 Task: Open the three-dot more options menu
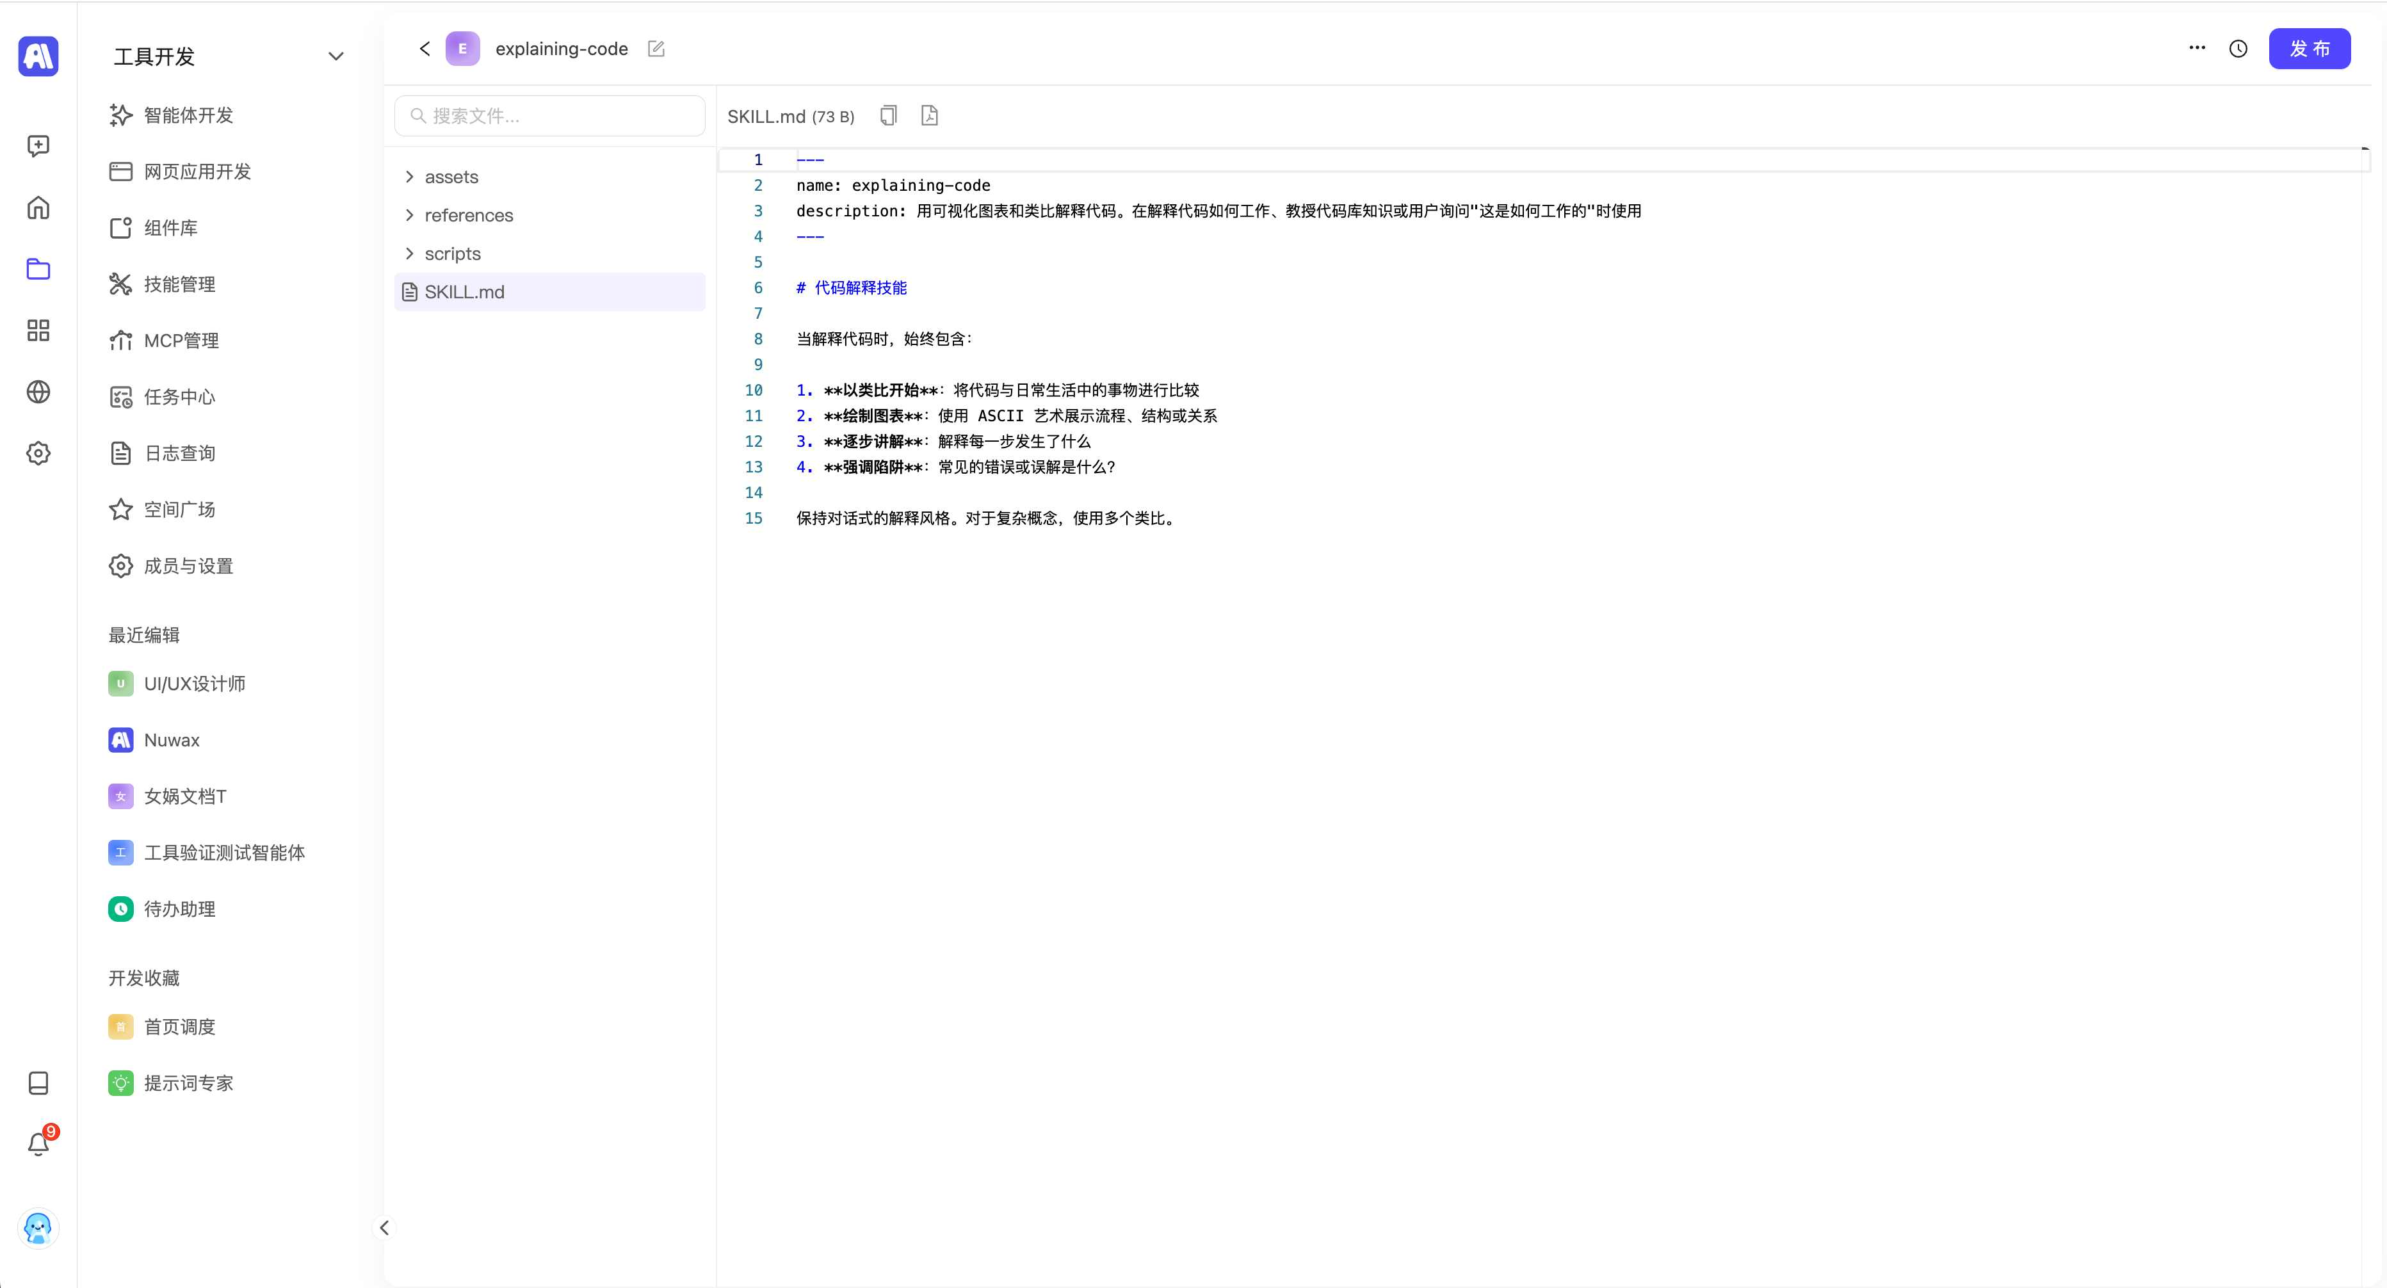2197,48
